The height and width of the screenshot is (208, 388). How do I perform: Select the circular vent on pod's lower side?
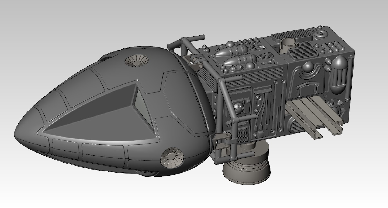pyautogui.click(x=172, y=157)
